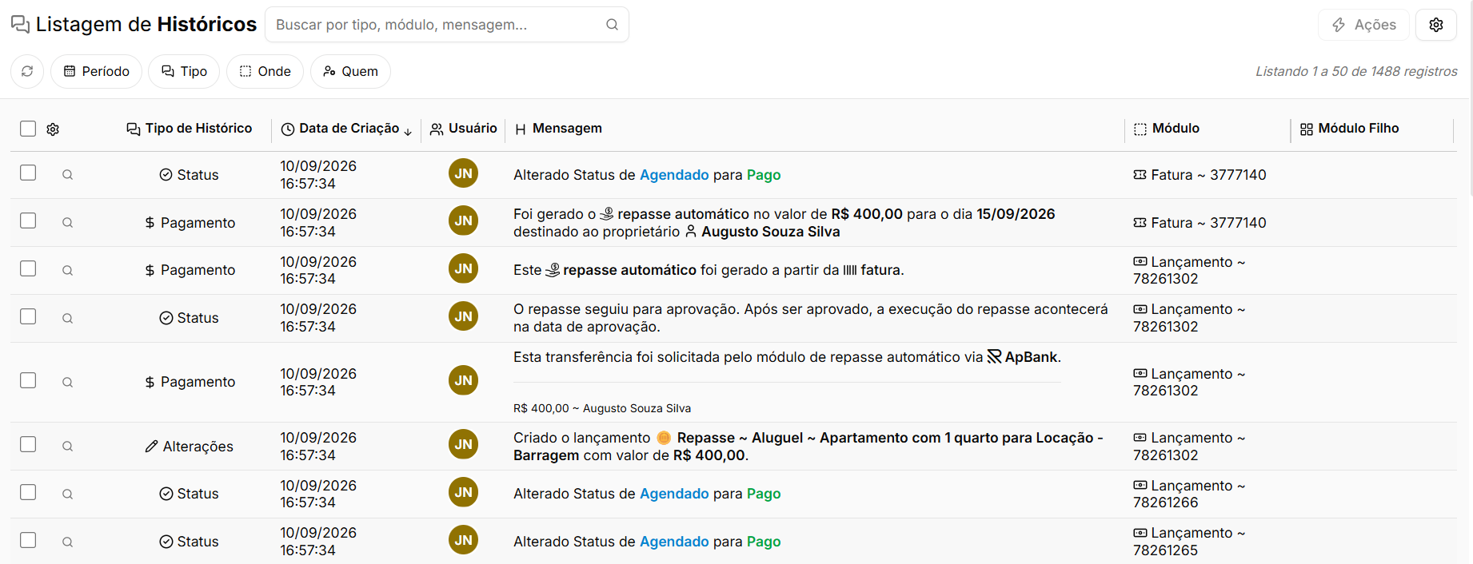The height and width of the screenshot is (564, 1473).
Task: Check the box for the Fatura 3777140 Status row
Action: click(28, 173)
